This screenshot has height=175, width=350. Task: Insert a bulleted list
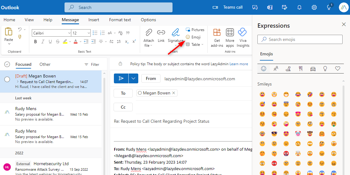(95, 33)
